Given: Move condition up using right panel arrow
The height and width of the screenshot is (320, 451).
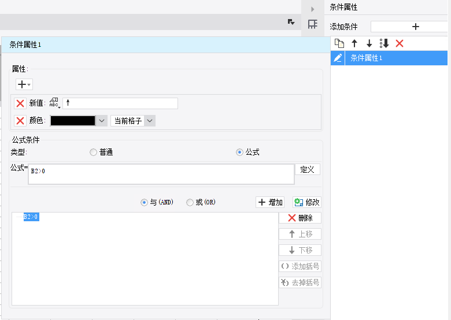Looking at the screenshot, I should [x=354, y=43].
